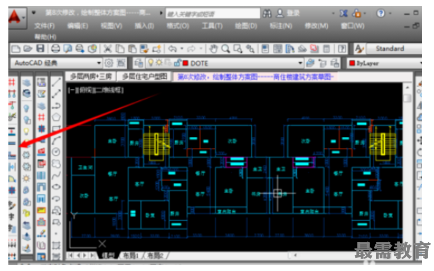Select the Spline draw tool
434x271 pixels.
click(x=57, y=175)
